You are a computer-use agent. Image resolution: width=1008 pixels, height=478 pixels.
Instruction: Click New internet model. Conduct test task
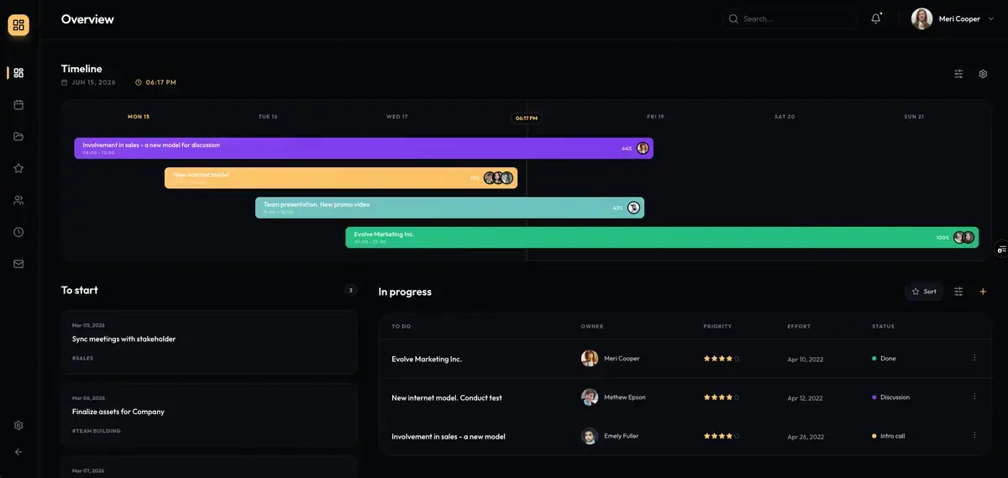(447, 397)
